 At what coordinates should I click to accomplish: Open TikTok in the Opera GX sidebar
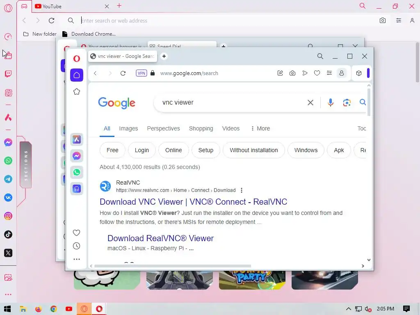coord(8,235)
